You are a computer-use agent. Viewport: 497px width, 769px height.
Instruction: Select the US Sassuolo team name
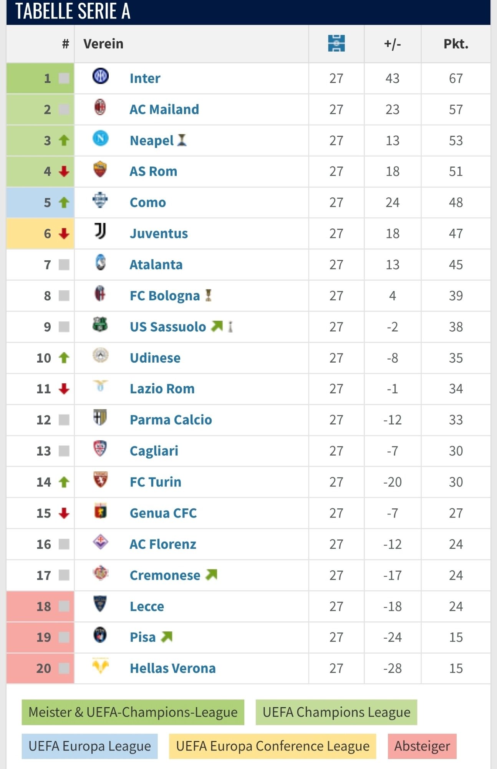click(168, 327)
